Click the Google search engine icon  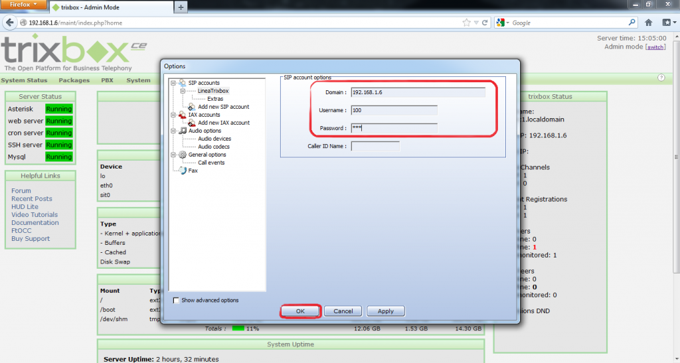click(501, 23)
